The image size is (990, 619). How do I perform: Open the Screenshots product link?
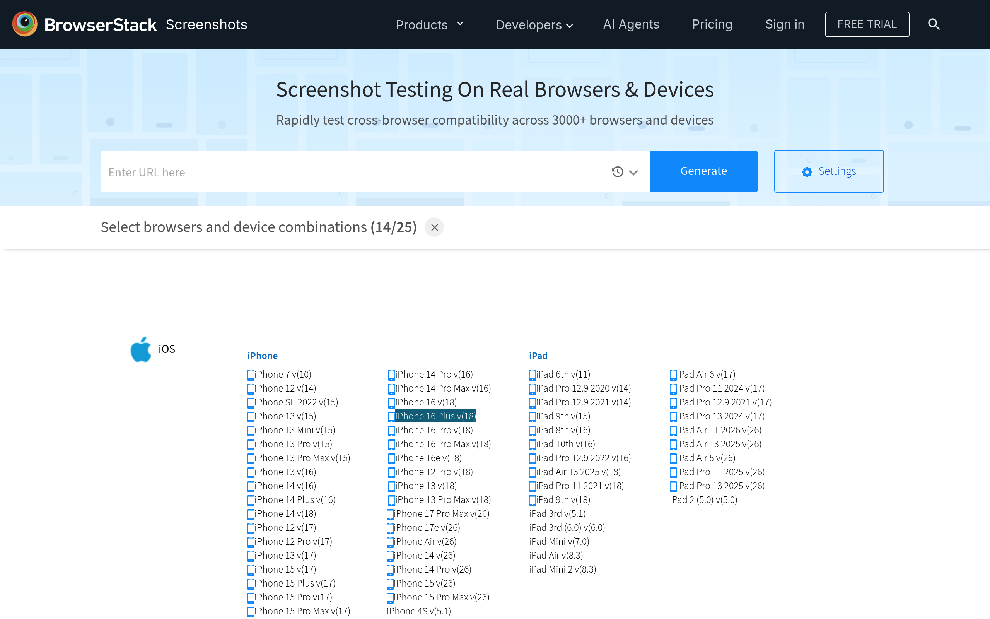(206, 24)
